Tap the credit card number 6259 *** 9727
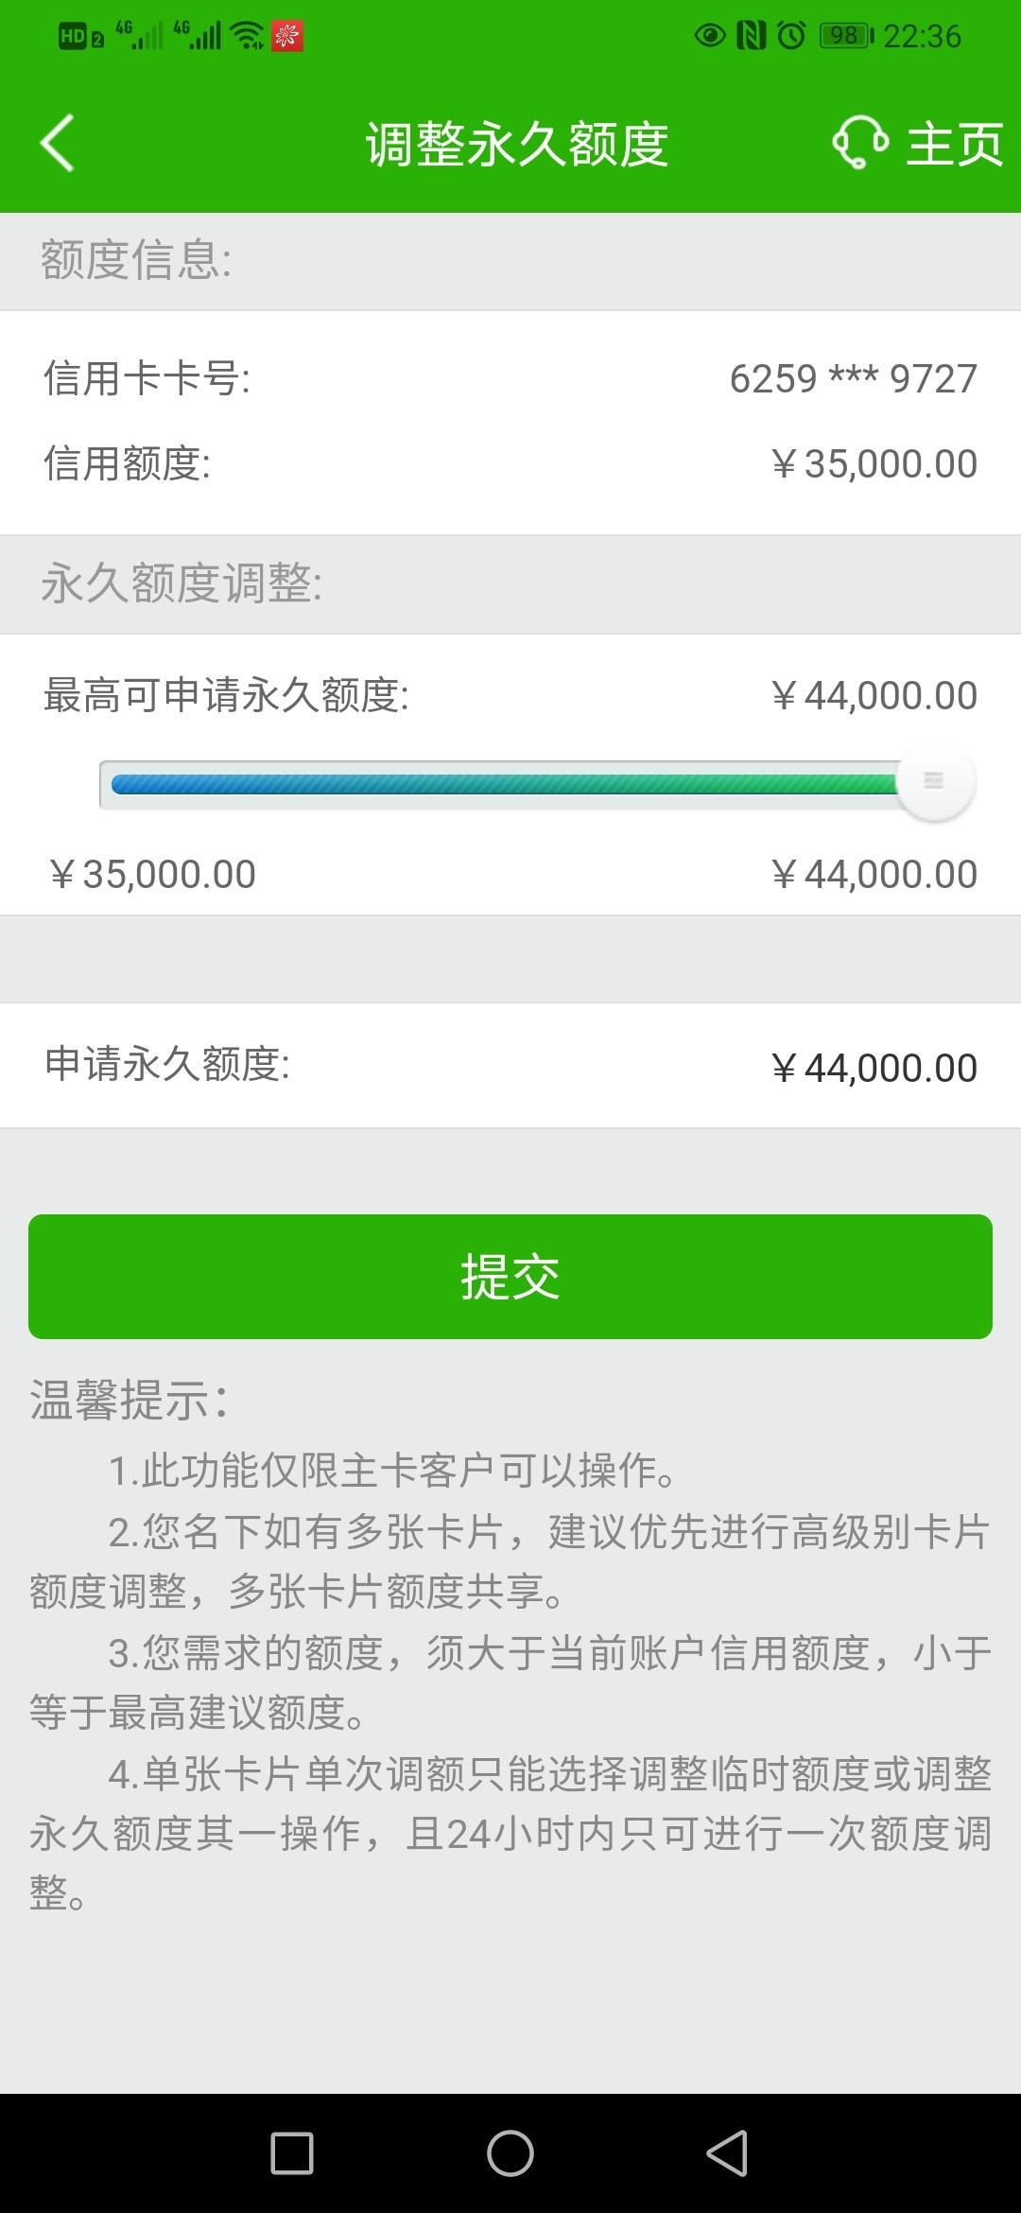This screenshot has width=1021, height=2213. (853, 379)
